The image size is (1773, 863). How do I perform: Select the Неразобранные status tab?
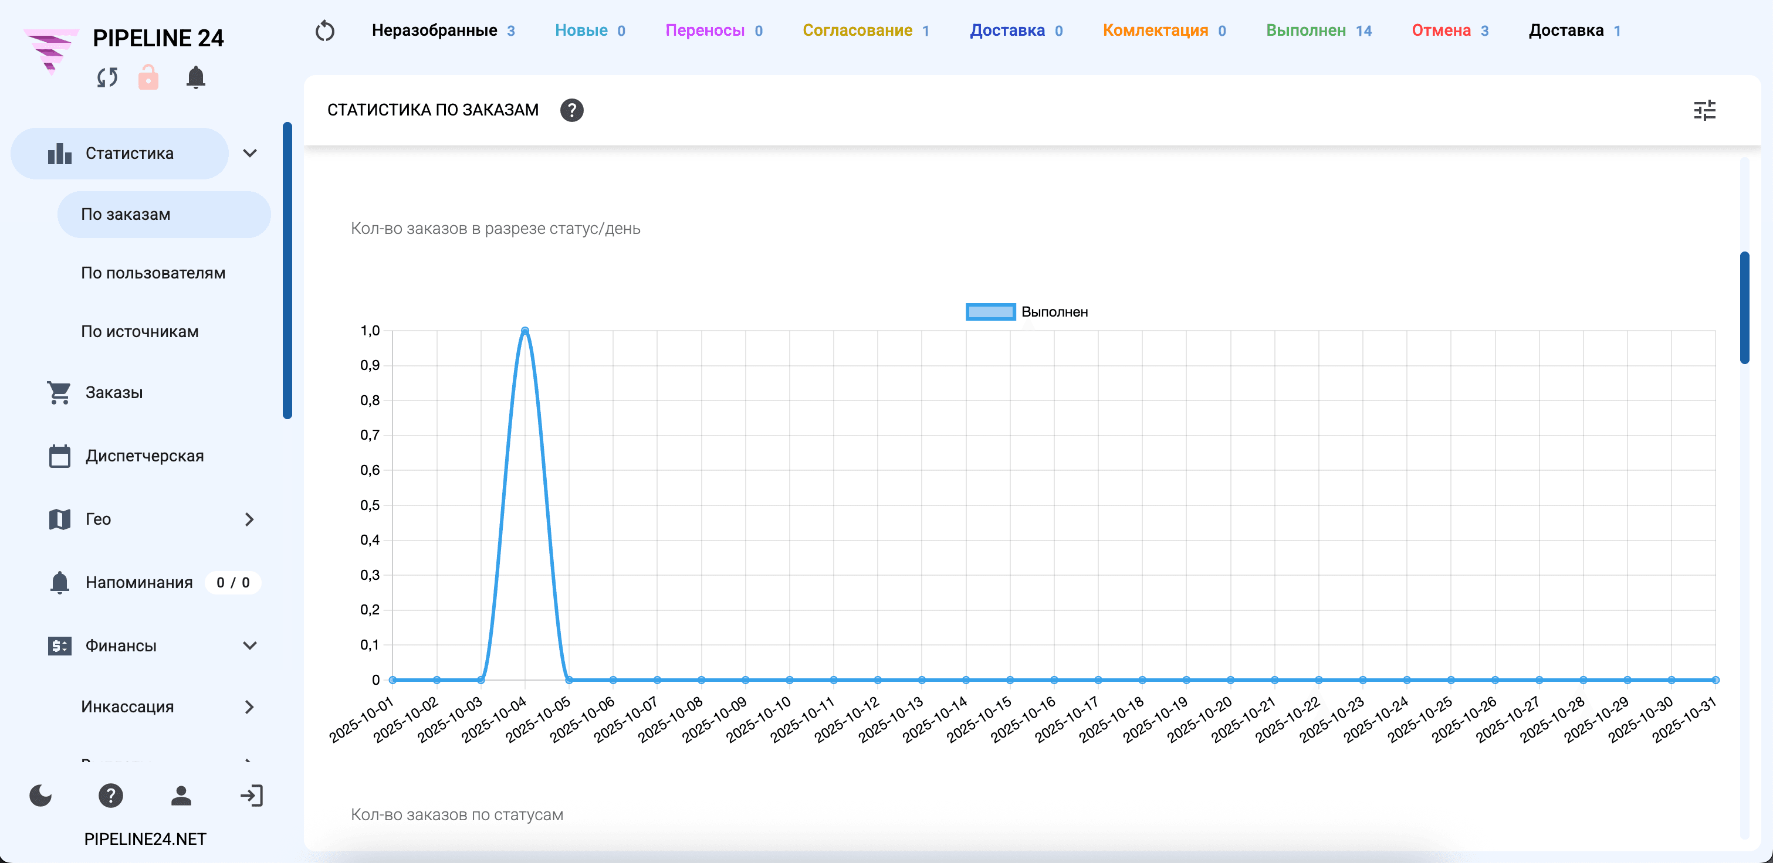(442, 31)
